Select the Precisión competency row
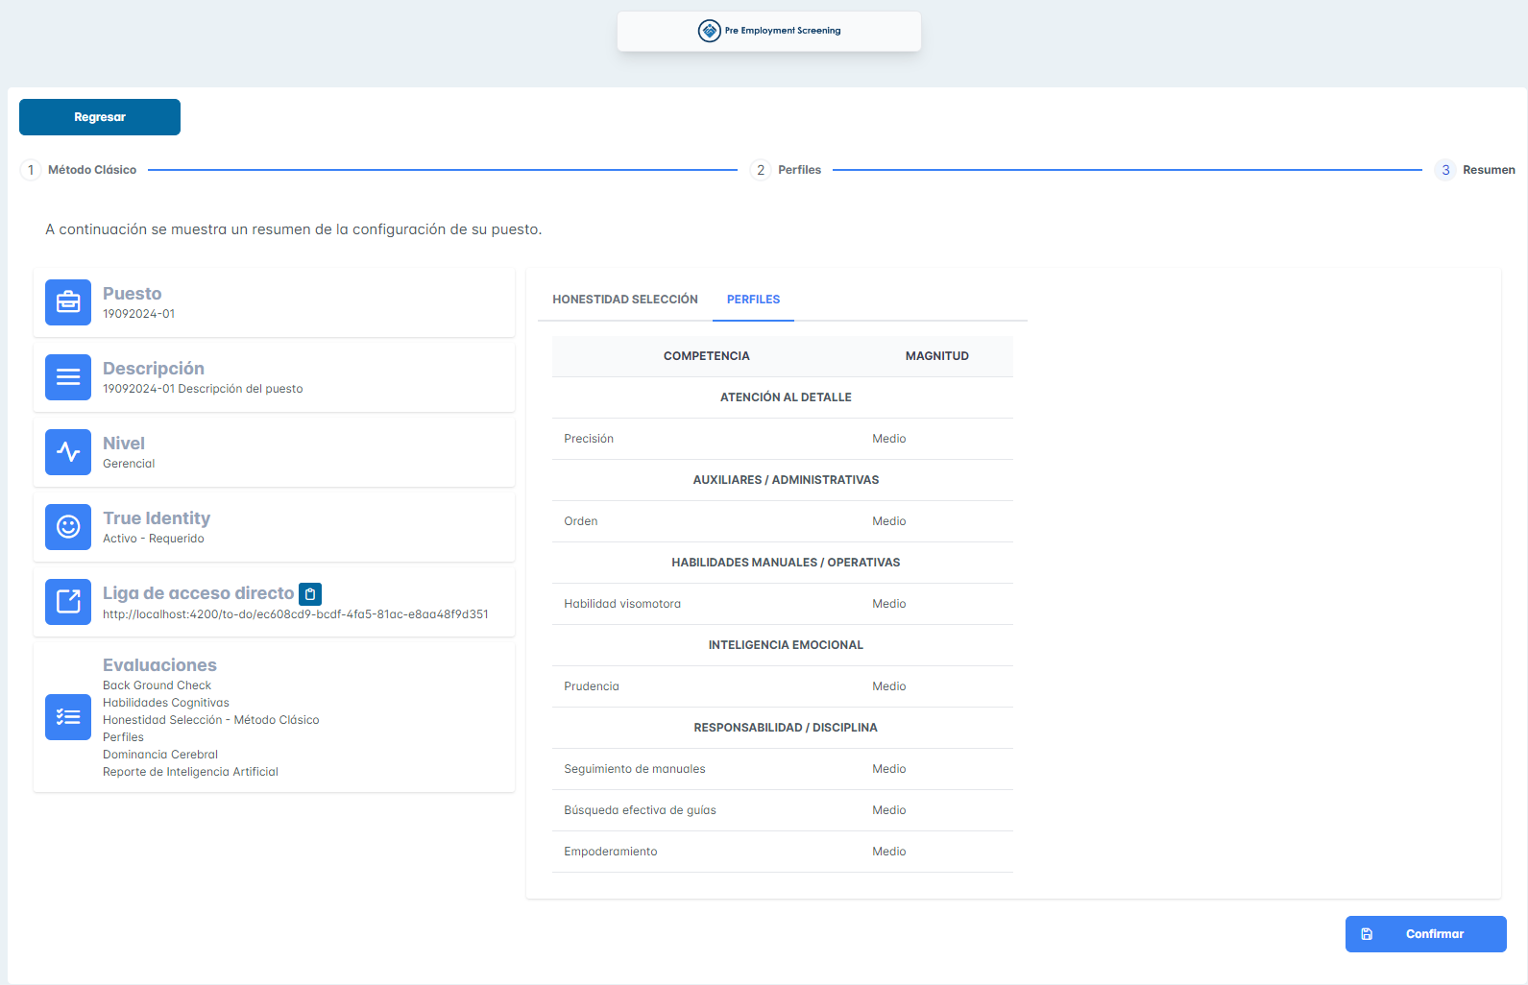Screen dimensions: 1528x985 tap(782, 439)
